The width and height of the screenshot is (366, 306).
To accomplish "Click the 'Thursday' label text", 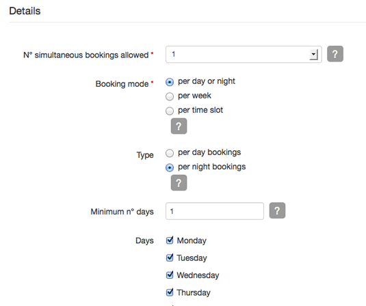I will click(194, 292).
